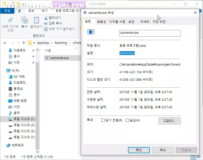The width and height of the screenshot is (203, 160).
Task: Switch to the 보기 ribbon tab
Action: pos(45,11)
